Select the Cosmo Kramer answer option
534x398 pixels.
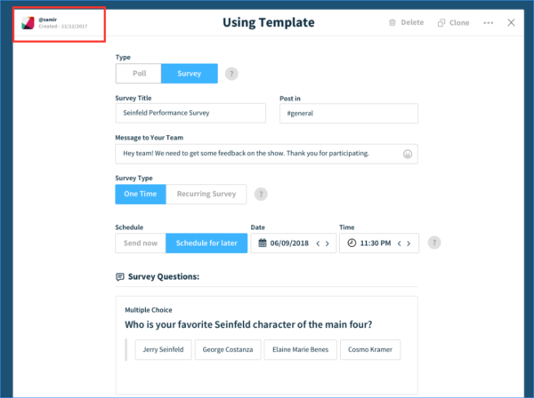[x=370, y=349]
